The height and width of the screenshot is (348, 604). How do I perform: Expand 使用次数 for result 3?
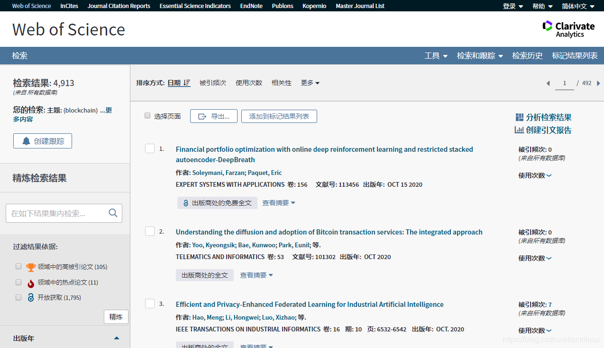[x=535, y=331]
